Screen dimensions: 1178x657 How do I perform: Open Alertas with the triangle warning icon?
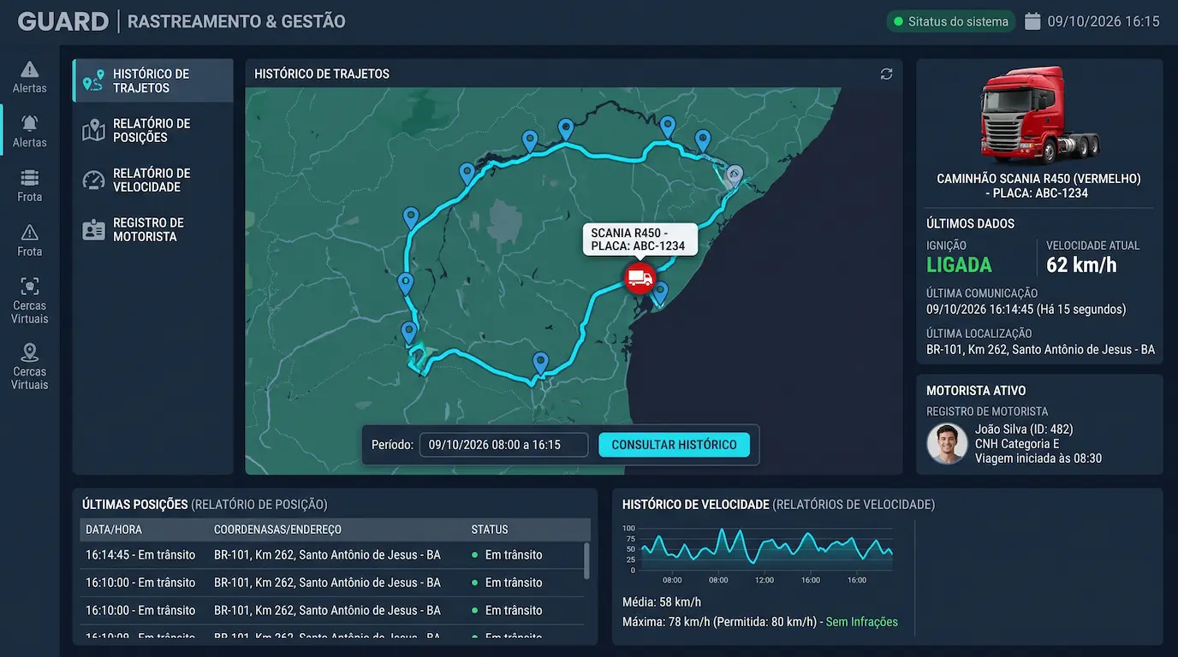(x=29, y=77)
